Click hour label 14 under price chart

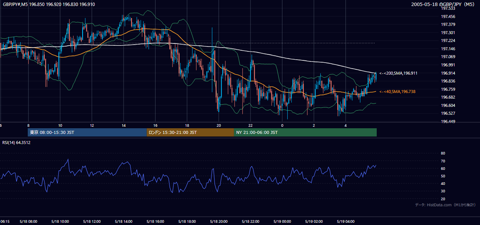[x=124, y=125]
